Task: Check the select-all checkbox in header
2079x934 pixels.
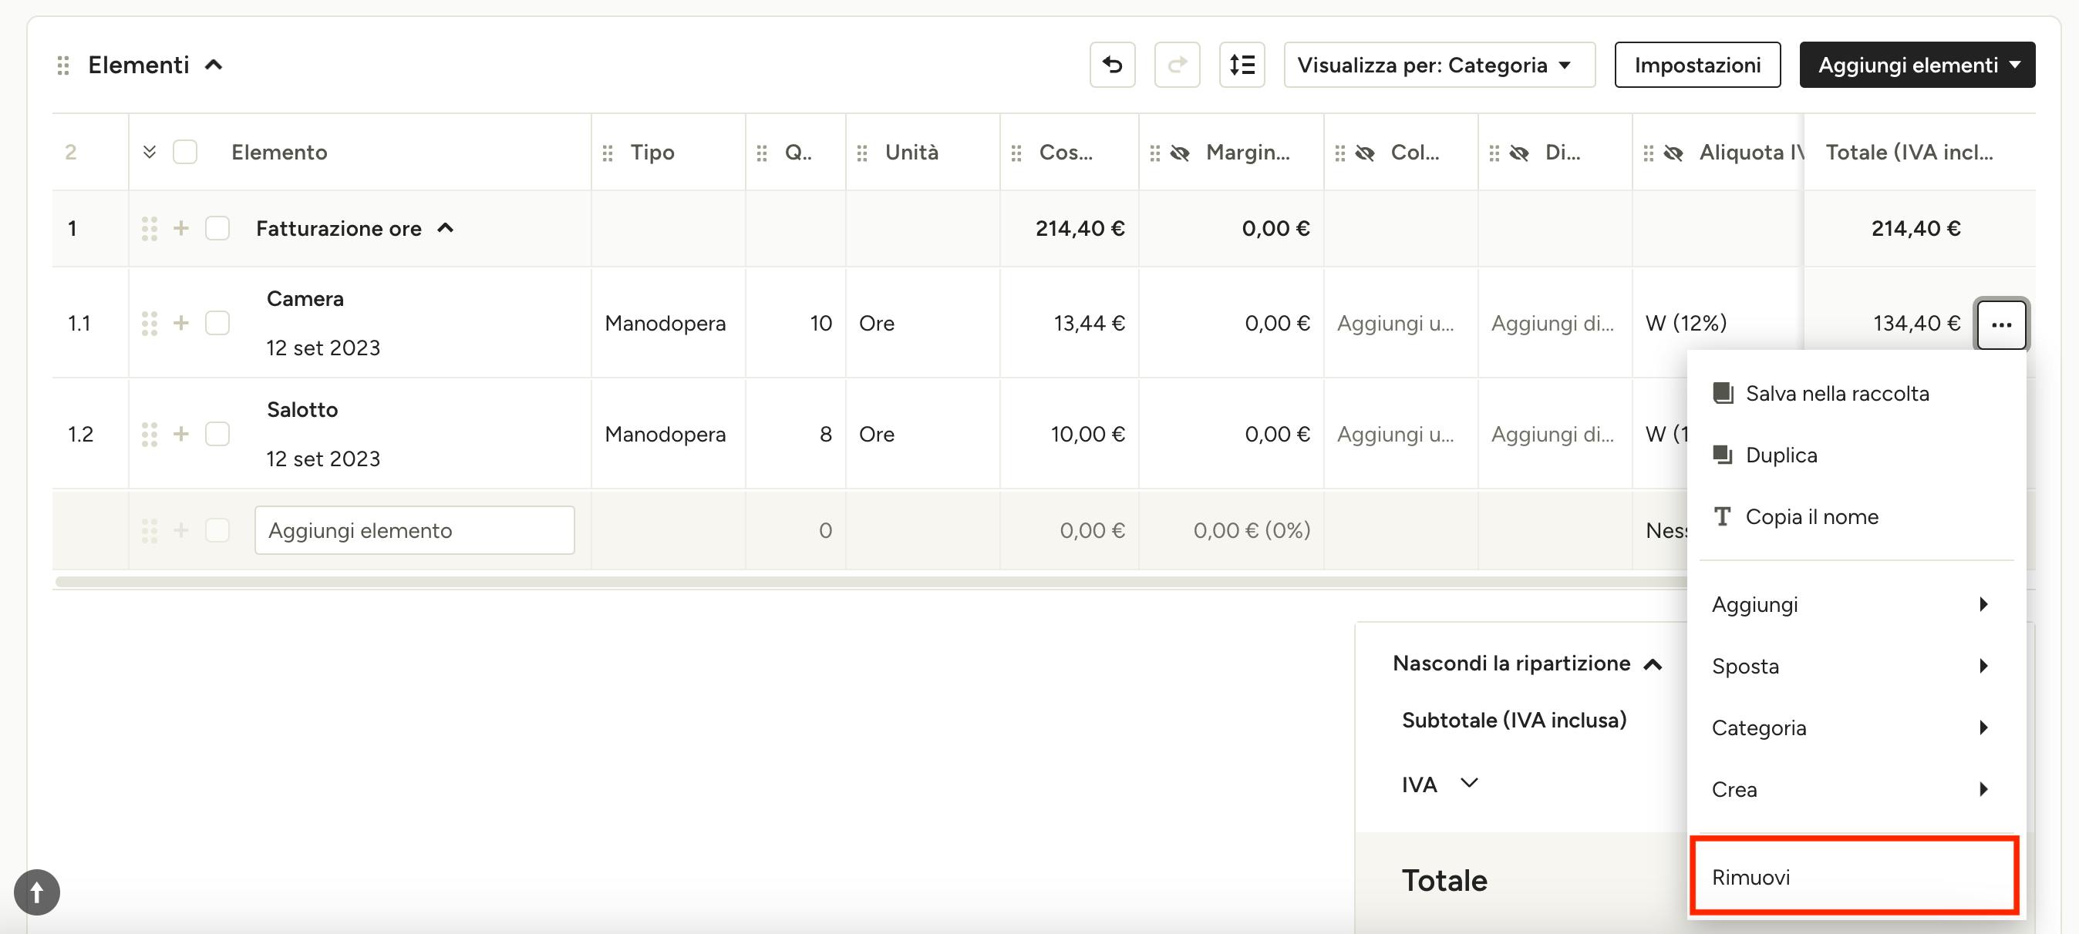Action: pyautogui.click(x=185, y=153)
